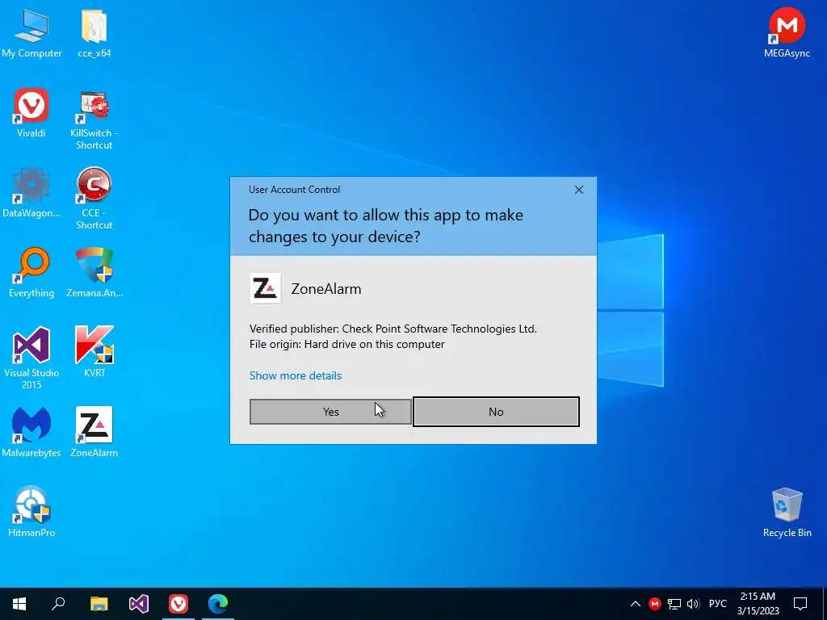Change the РУС input language indicator
827x620 pixels.
(718, 604)
